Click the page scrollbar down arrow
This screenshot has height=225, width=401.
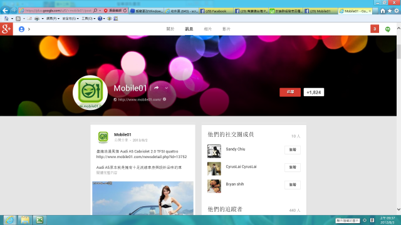(398, 209)
